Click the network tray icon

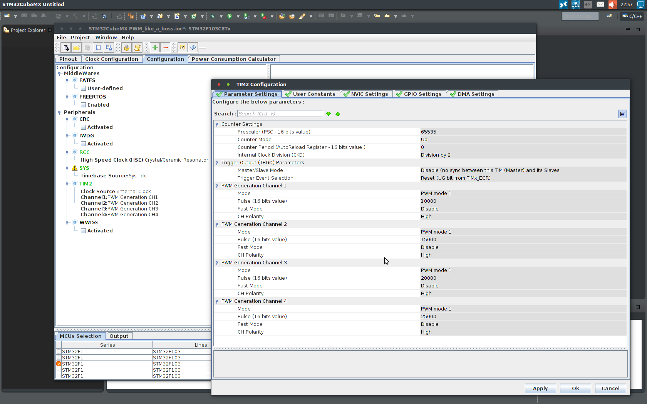576,5
